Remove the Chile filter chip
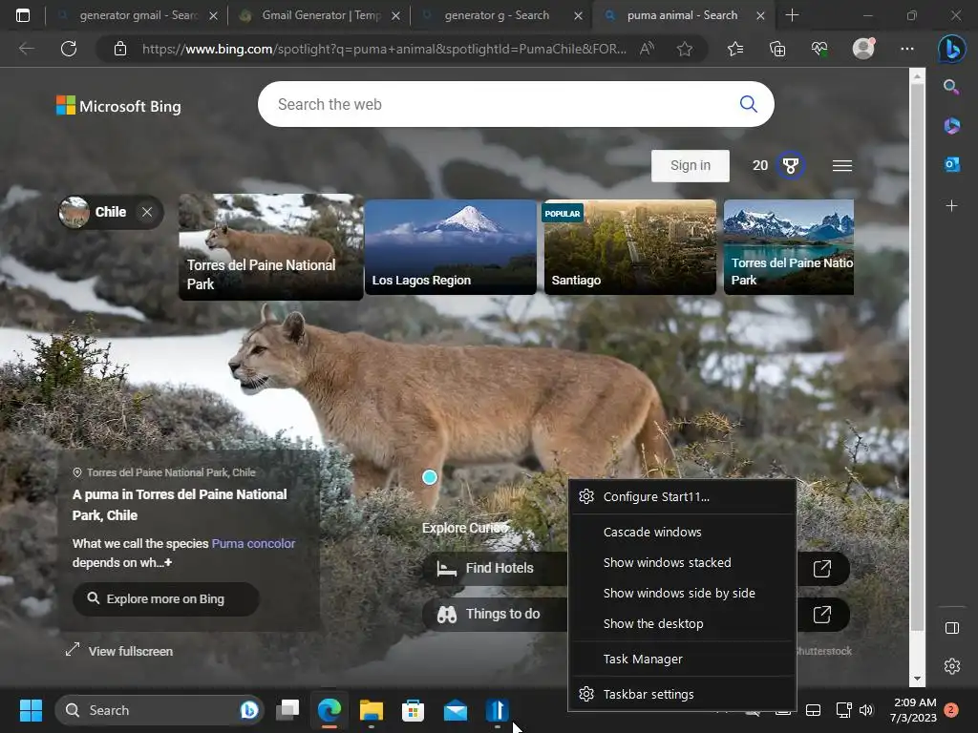The image size is (978, 733). (x=146, y=212)
